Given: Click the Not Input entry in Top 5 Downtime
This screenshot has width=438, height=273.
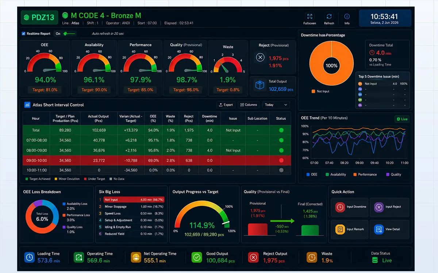Looking at the screenshot, I should (x=383, y=84).
